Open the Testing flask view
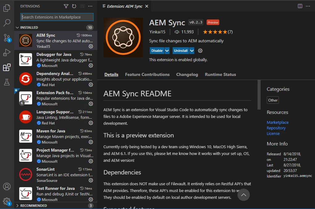This screenshot has width=315, height=209. (6, 82)
